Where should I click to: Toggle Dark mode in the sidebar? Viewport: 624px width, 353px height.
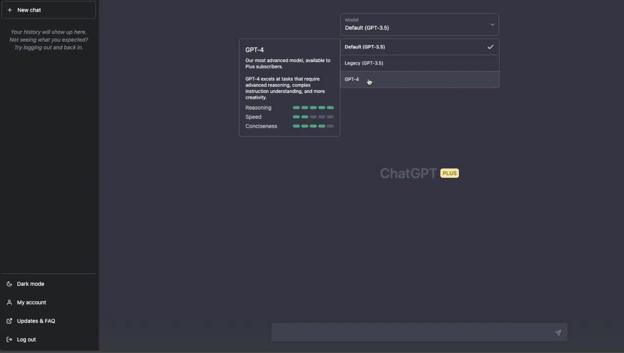coord(30,284)
